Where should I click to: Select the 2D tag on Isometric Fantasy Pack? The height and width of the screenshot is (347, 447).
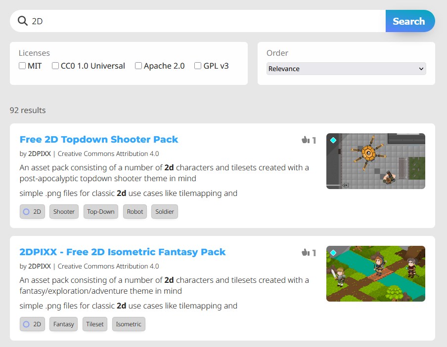(x=32, y=324)
